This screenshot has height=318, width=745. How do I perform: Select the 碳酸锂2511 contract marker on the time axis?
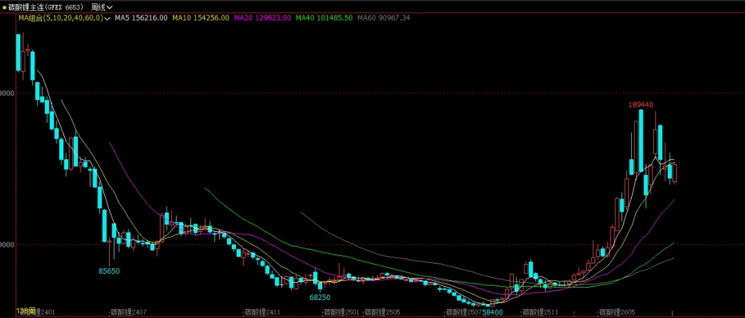[540, 312]
